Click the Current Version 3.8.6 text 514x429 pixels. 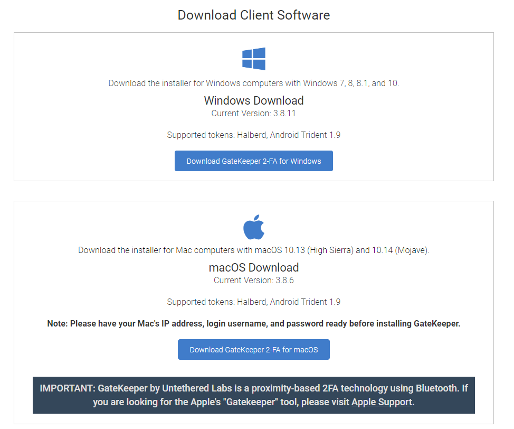point(254,280)
